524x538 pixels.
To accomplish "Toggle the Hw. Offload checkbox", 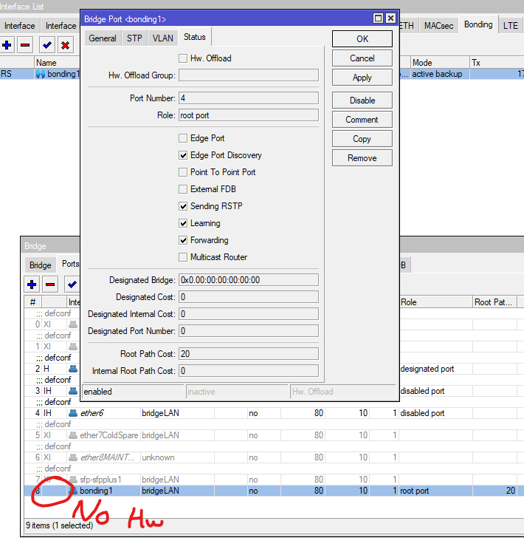I will (x=183, y=58).
